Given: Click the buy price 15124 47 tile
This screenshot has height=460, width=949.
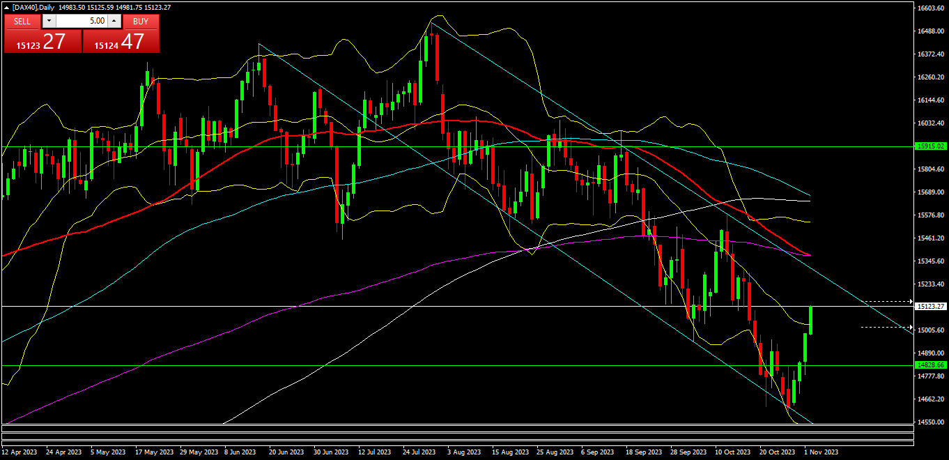Looking at the screenshot, I should (x=121, y=42).
